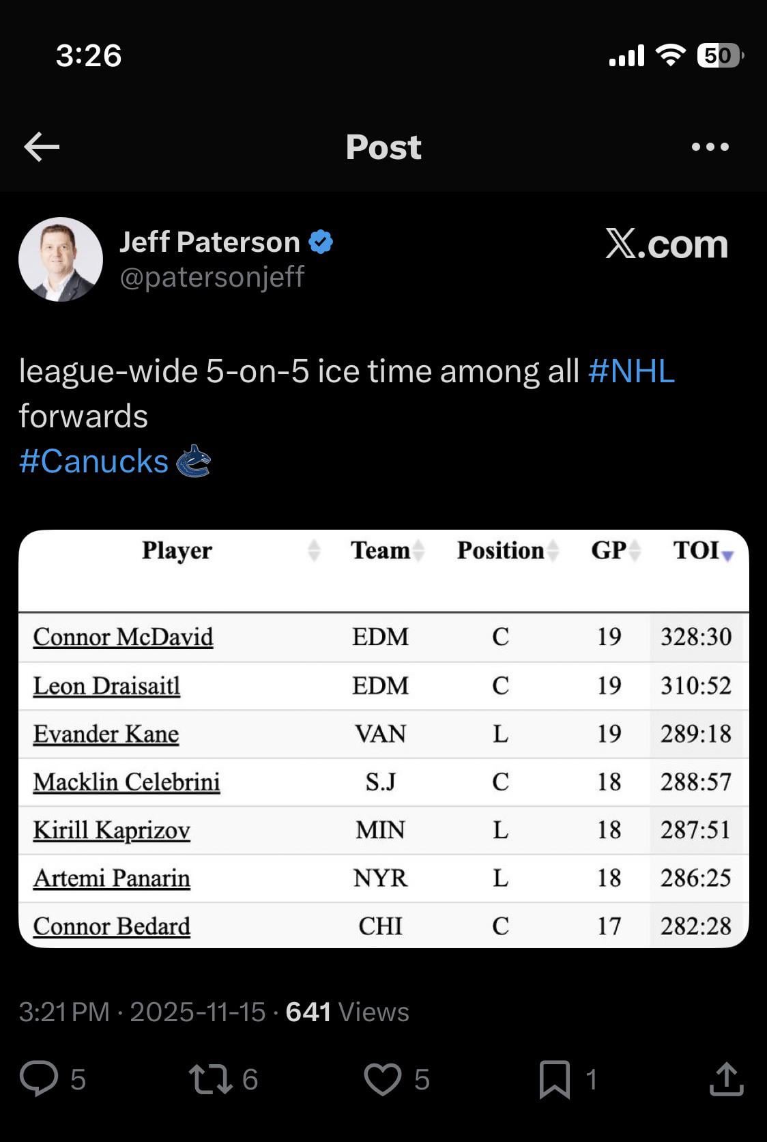This screenshot has height=1142, width=767.
Task: Like the post with heart icon
Action: click(382, 1079)
